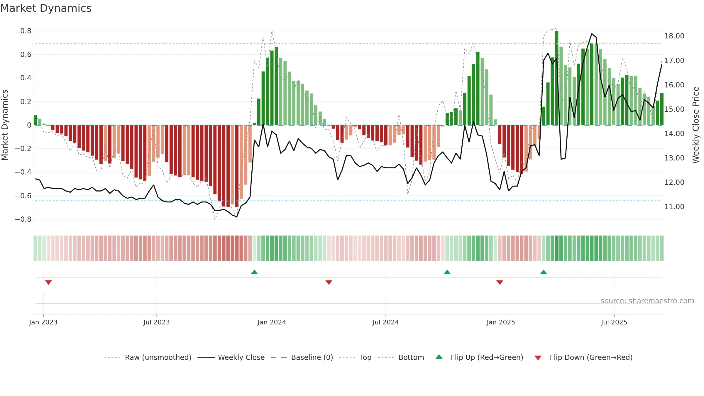Screen dimensions: 704x396
Task: Click the 11.00 right axis price label
Action: click(x=674, y=207)
